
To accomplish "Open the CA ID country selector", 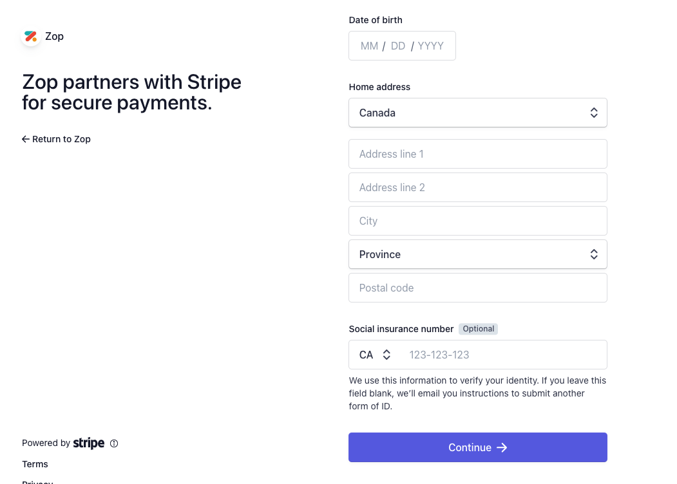I will tap(375, 355).
